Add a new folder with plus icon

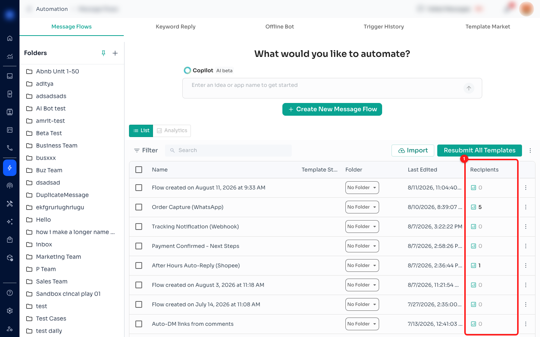[x=115, y=53]
